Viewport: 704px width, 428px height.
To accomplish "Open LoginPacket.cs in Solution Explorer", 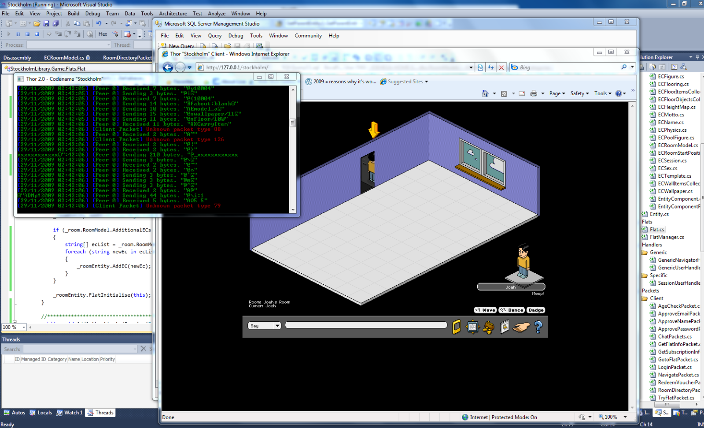I will (671, 367).
